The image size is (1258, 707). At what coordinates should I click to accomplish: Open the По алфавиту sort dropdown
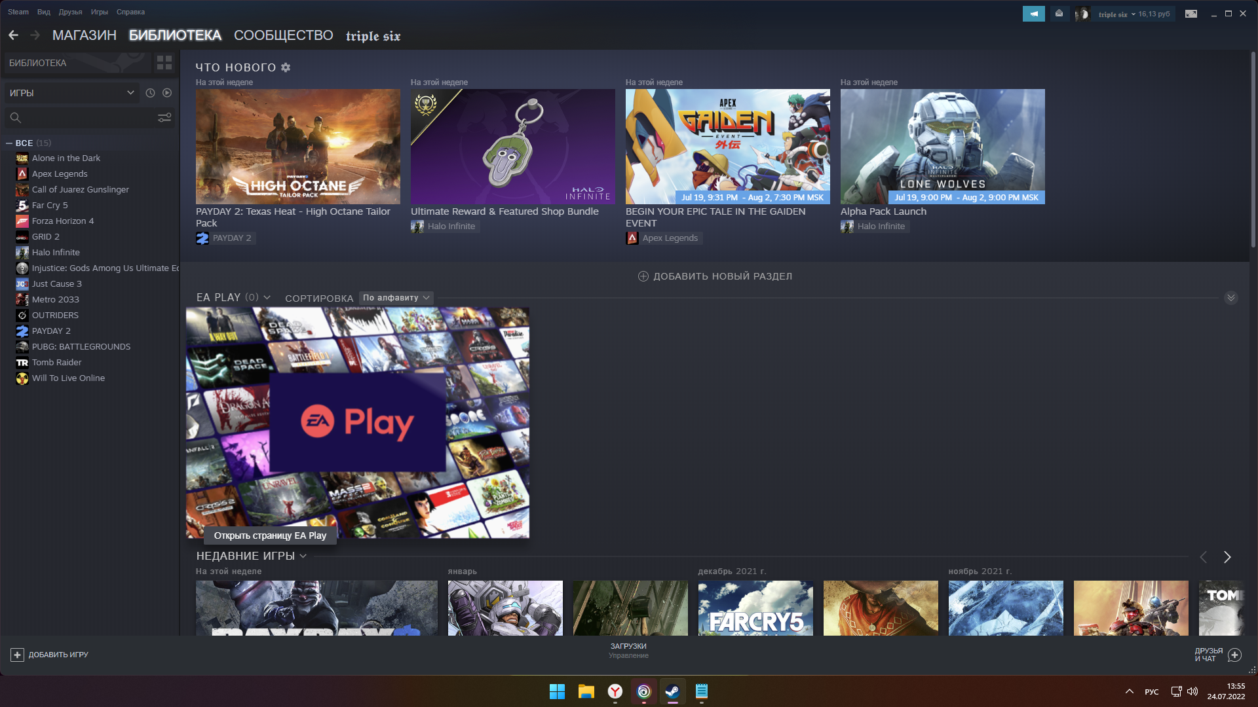tap(396, 298)
